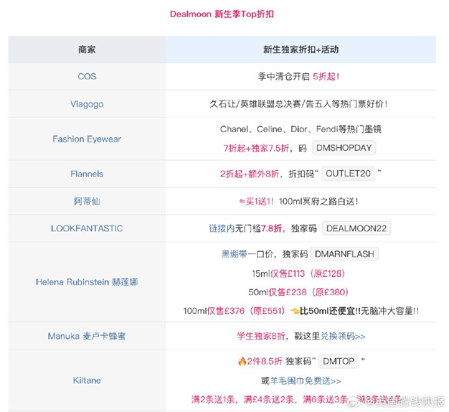Click the OUTLET20 discount code box
The height and width of the screenshot is (412, 449).
click(348, 174)
